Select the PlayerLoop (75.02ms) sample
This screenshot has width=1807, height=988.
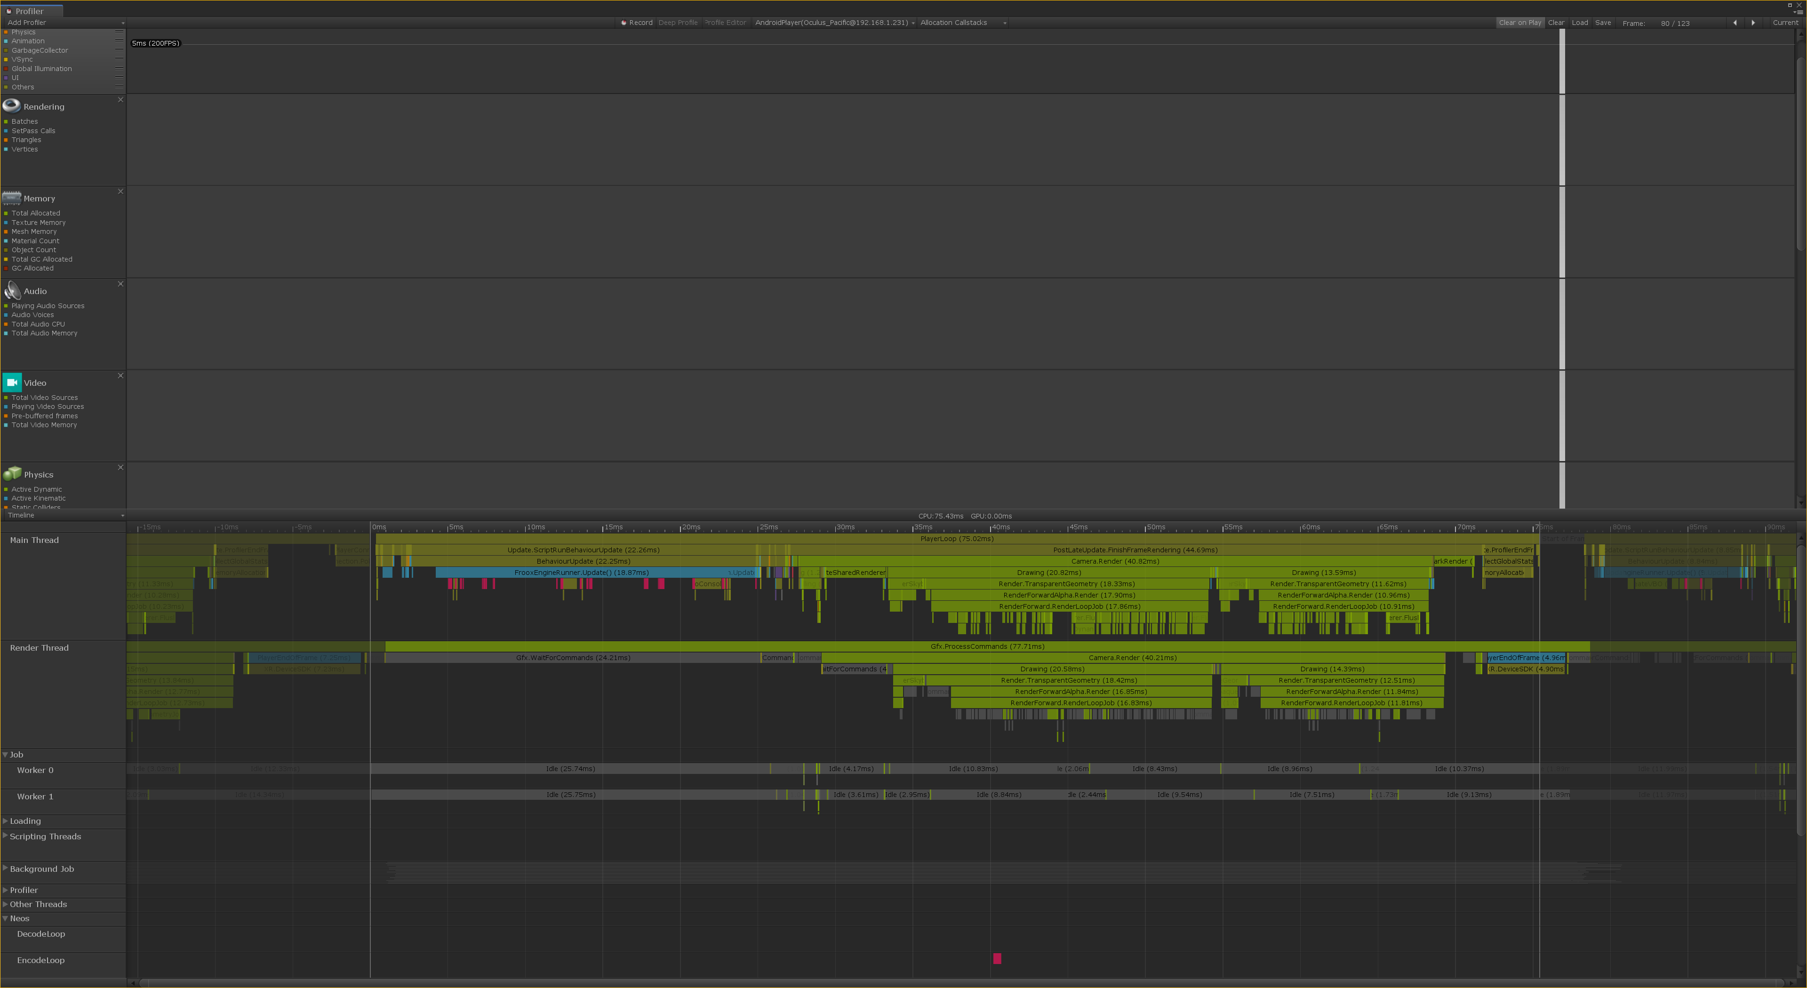957,539
